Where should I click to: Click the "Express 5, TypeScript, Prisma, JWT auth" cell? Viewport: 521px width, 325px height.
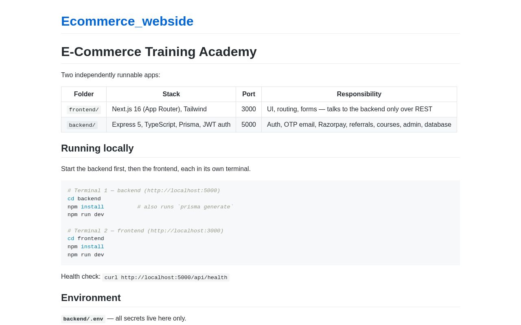(171, 125)
